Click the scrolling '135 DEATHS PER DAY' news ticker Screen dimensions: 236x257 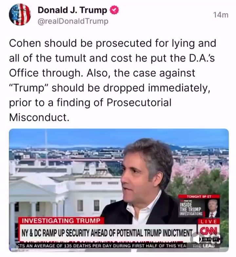pos(102,246)
